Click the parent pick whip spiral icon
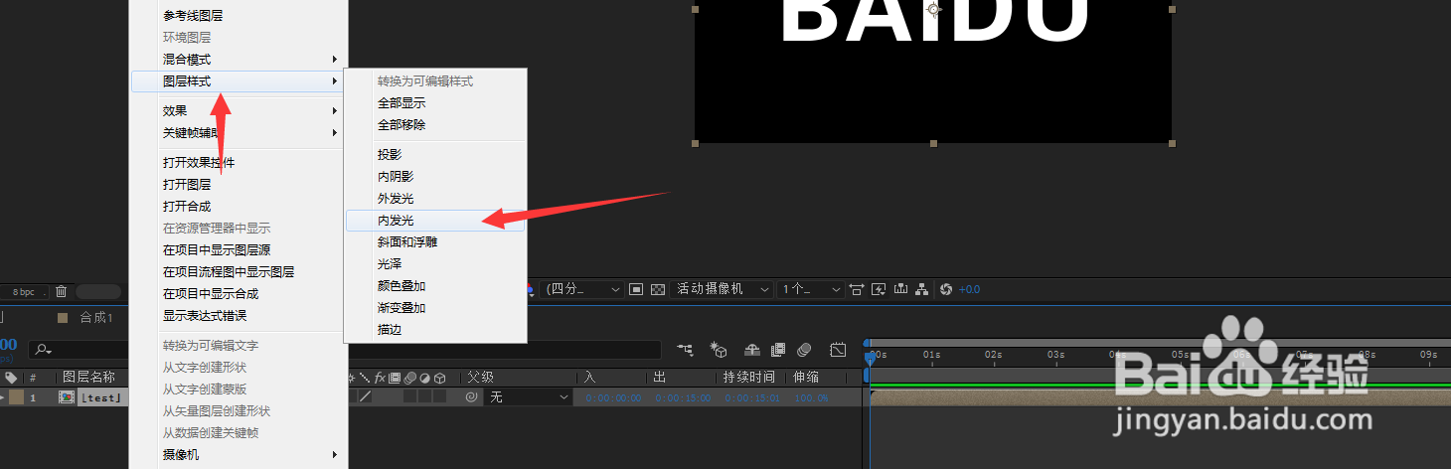Screen dimensions: 1451x469 (470, 396)
